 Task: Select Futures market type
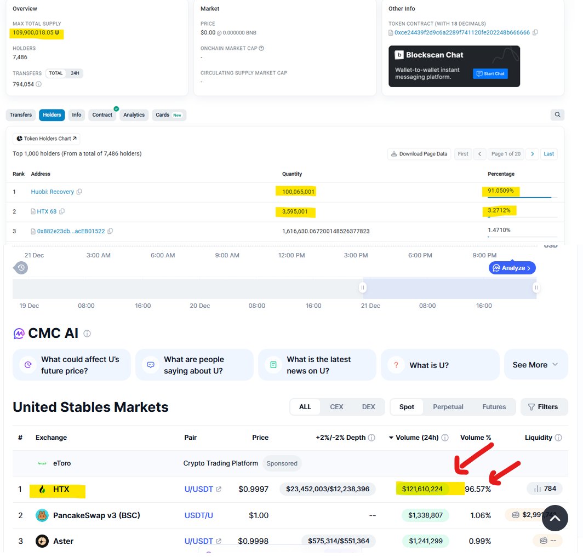click(494, 407)
